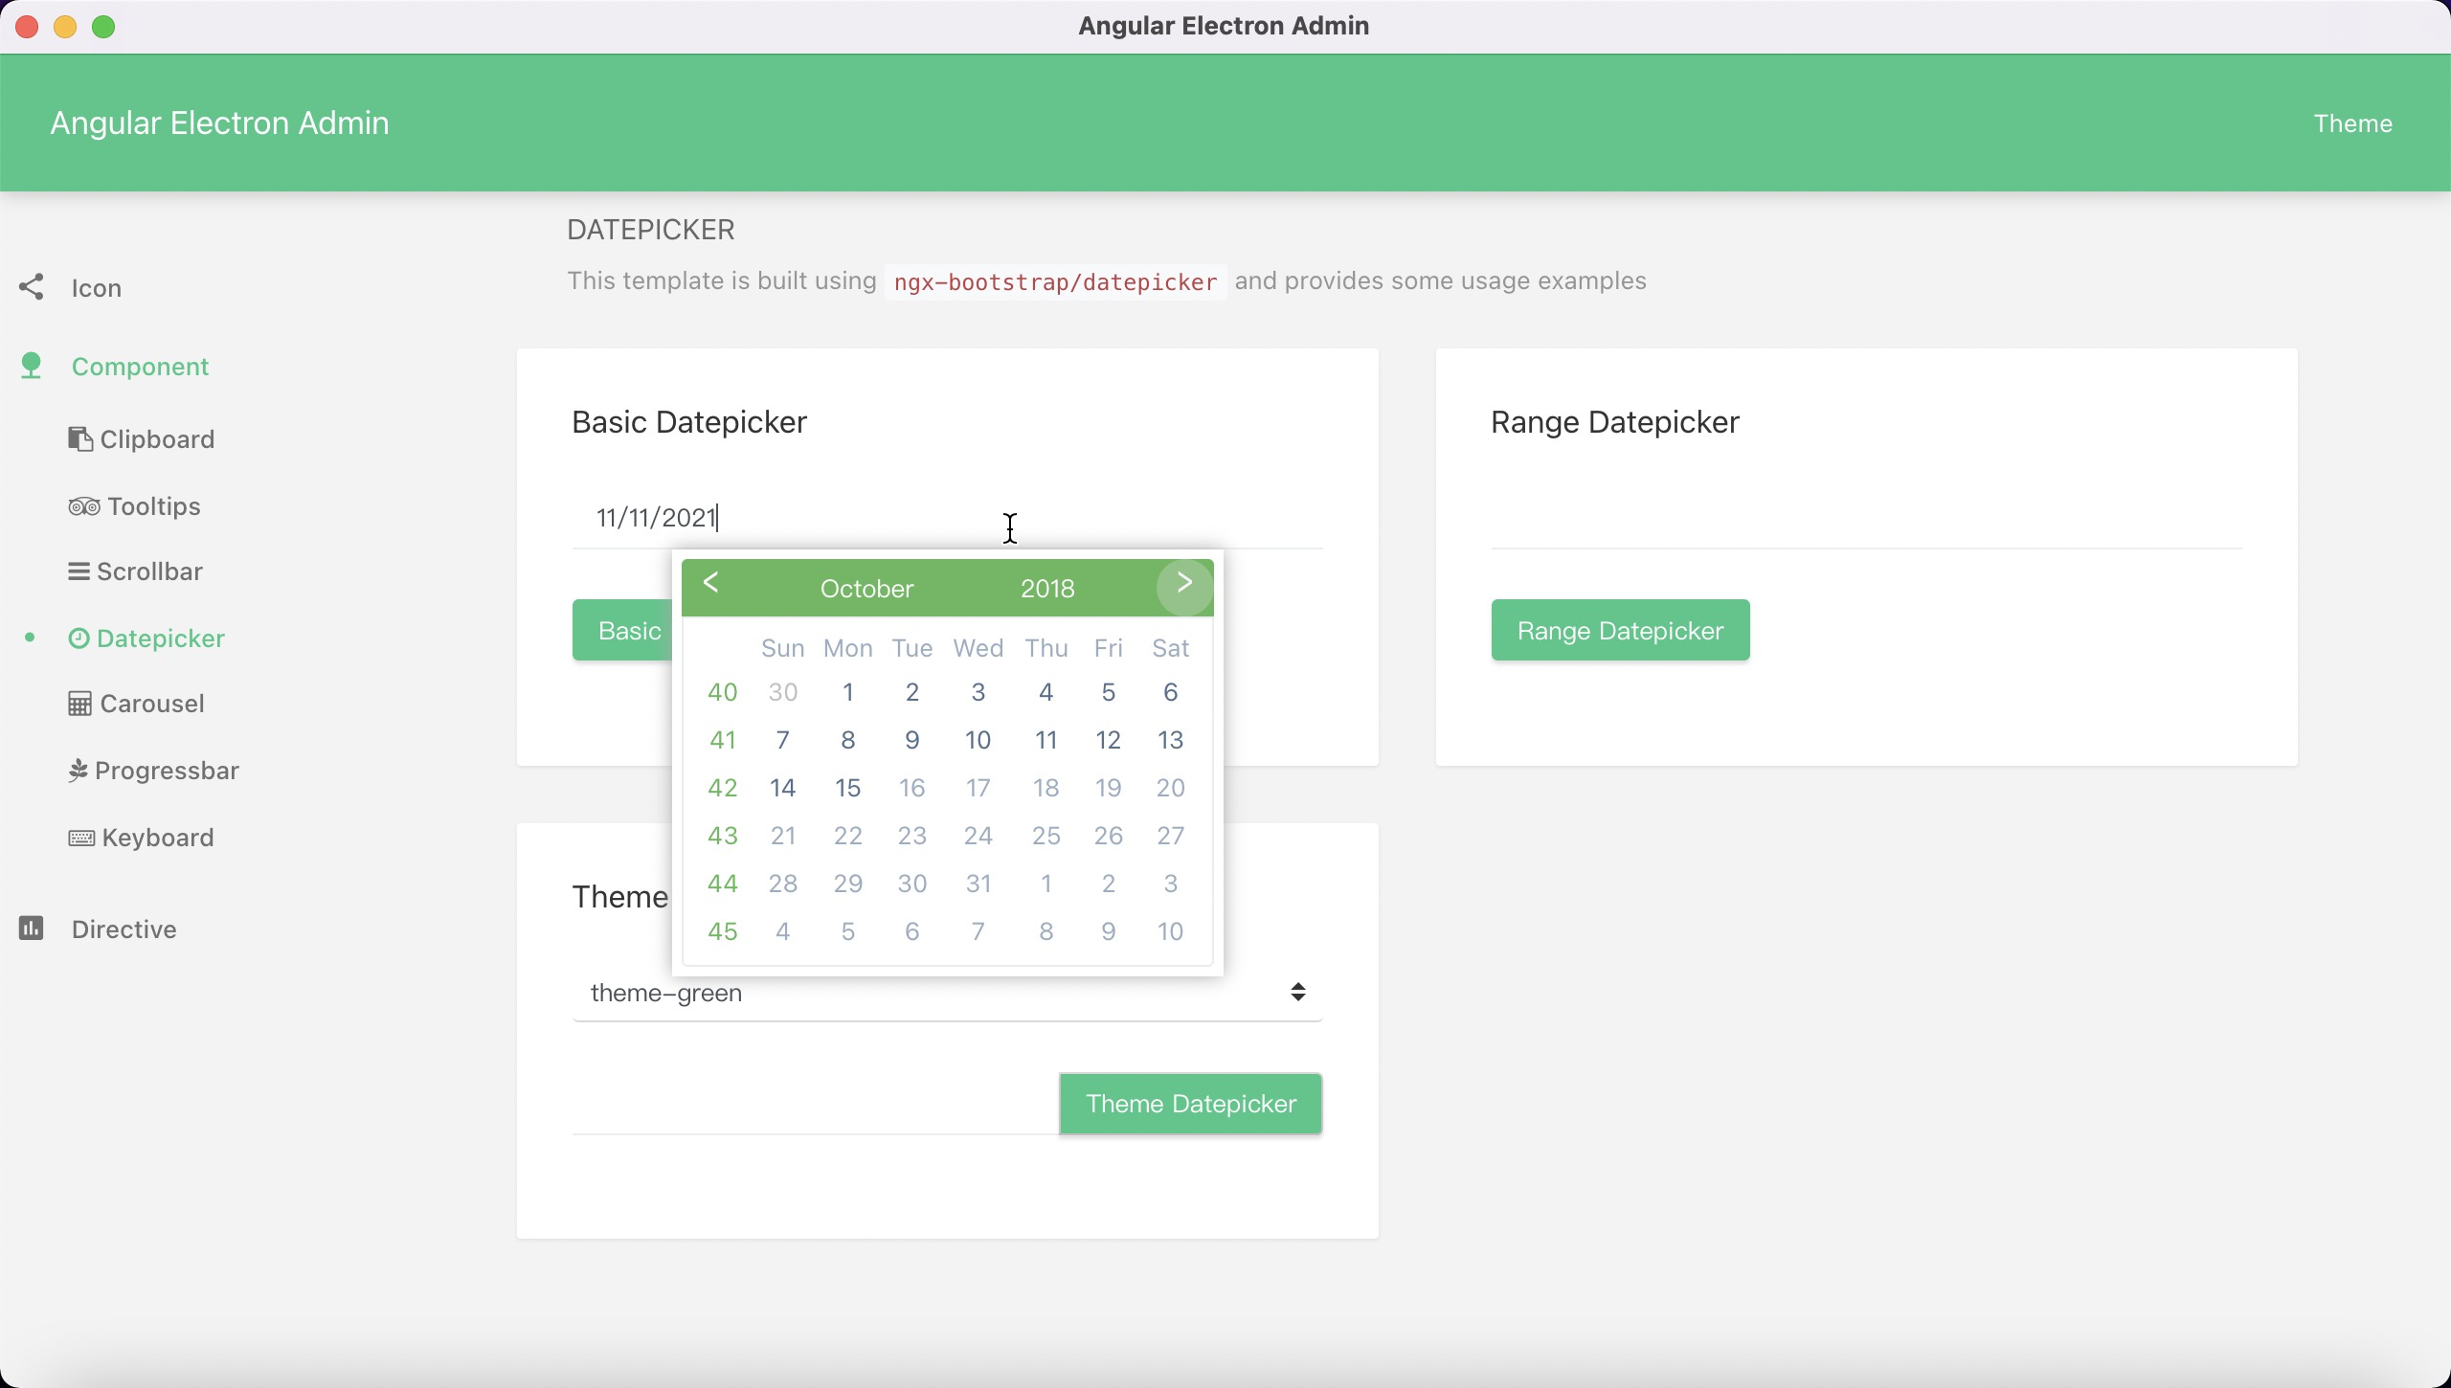Click the Clipboard paste icon
The height and width of the screenshot is (1388, 2451).
click(x=80, y=439)
